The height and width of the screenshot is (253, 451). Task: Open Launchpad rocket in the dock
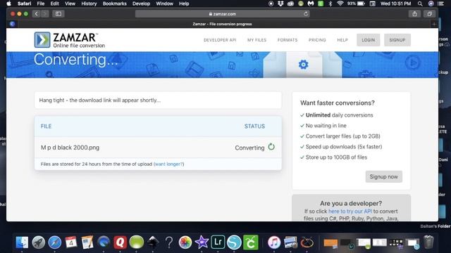(x=38, y=242)
